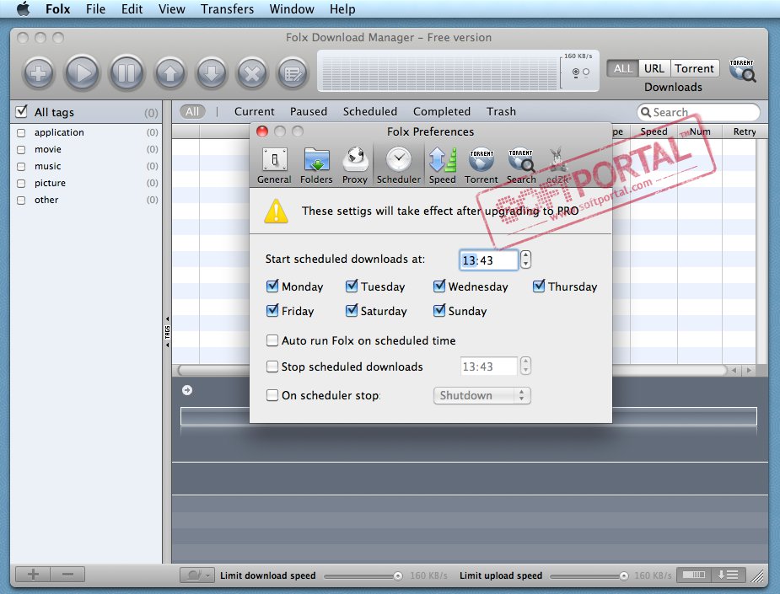Enable On scheduler stop checkbox

click(x=272, y=395)
